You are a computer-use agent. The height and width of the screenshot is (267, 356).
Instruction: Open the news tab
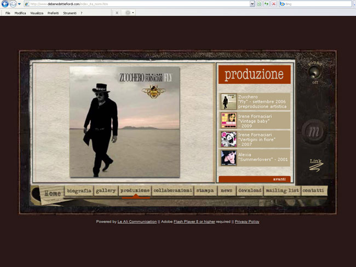pos(226,191)
